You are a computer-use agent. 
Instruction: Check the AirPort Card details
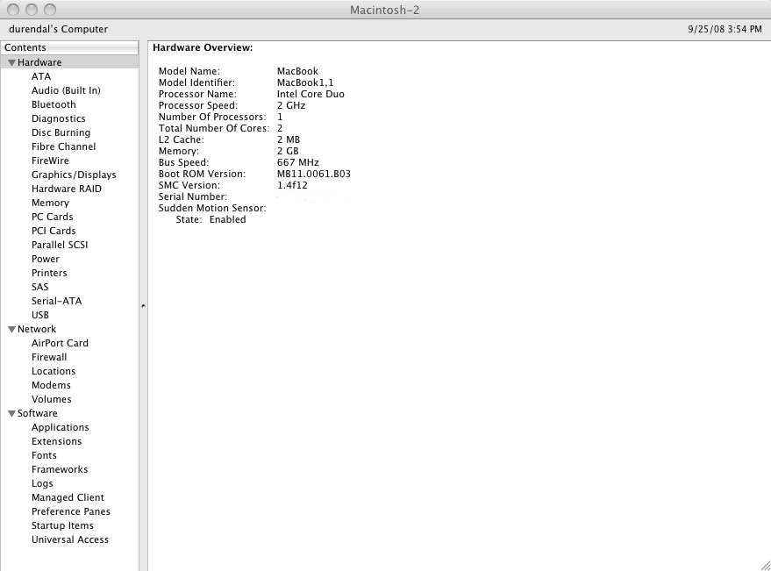click(x=59, y=343)
